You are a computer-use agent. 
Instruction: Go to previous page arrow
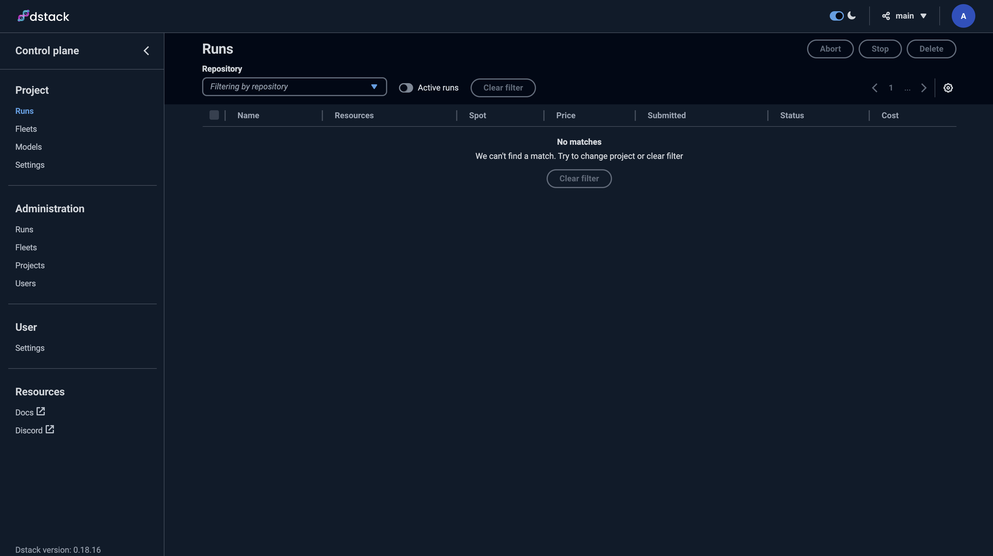pyautogui.click(x=875, y=88)
